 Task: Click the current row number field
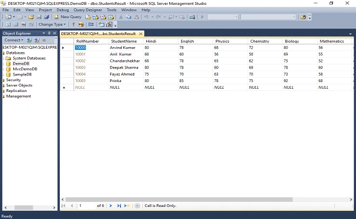pos(87,206)
